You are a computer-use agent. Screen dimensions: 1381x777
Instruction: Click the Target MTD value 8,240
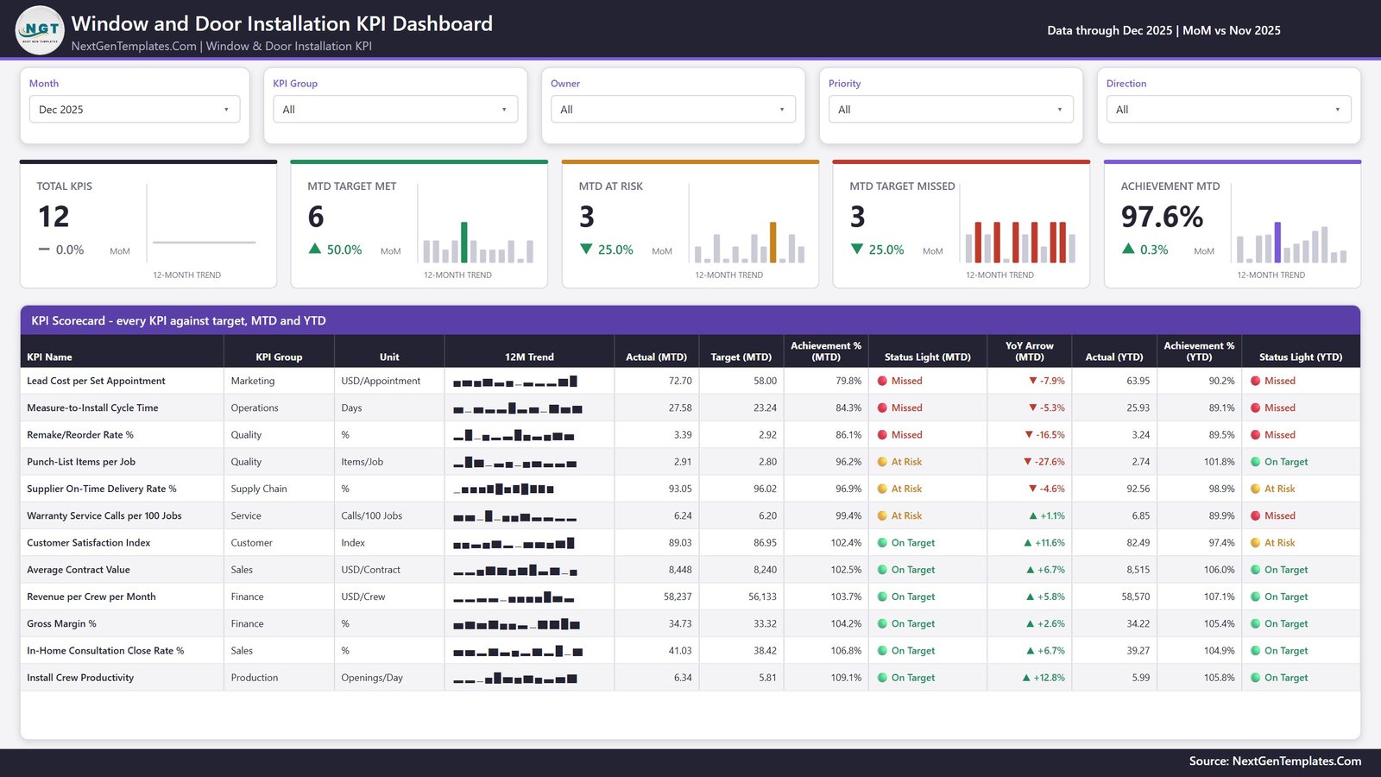coord(765,570)
